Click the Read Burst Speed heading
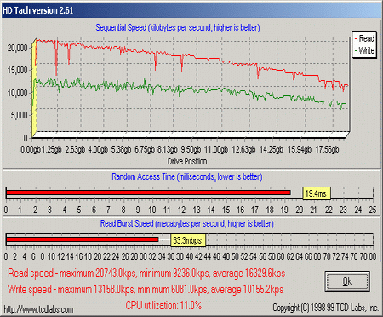Viewport: 383px width, 317px height. (x=187, y=223)
